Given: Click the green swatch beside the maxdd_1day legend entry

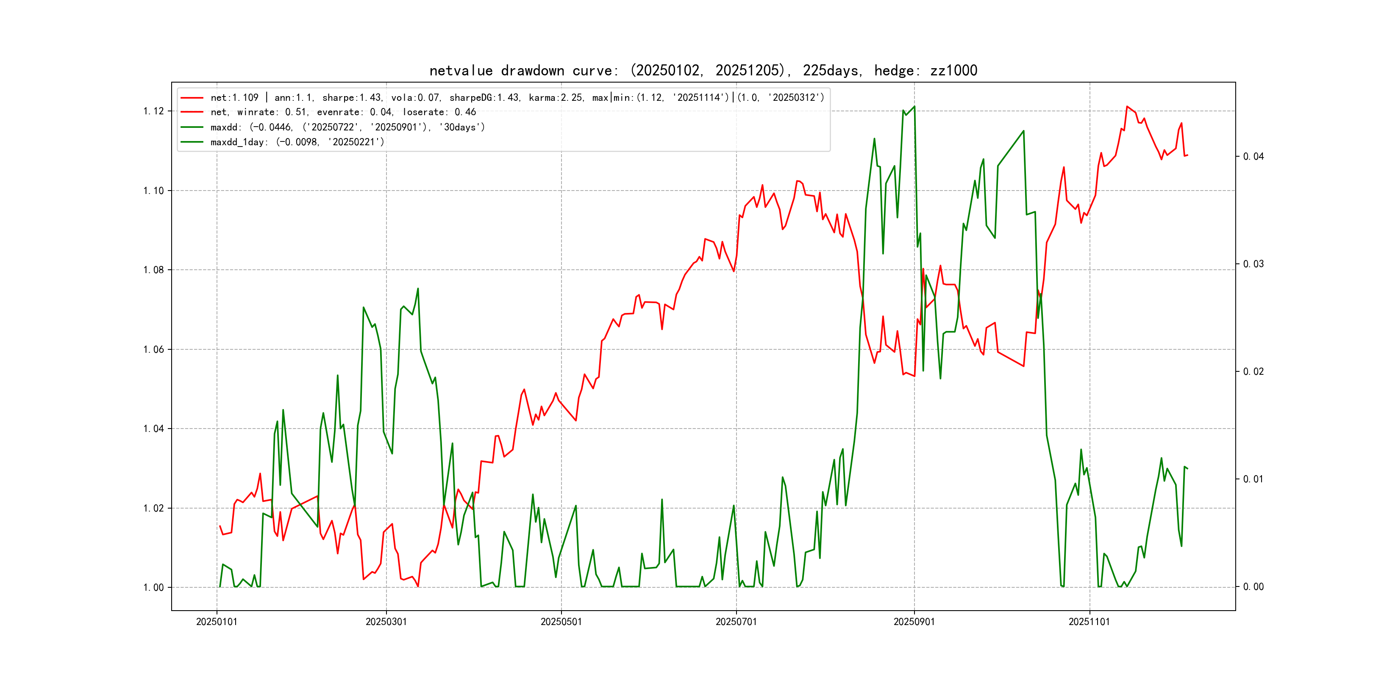Looking at the screenshot, I should 192,142.
